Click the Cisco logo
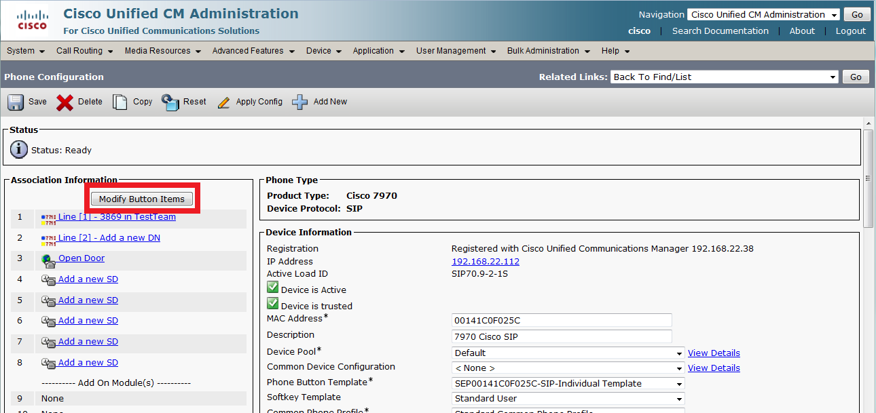Viewport: 876px width, 413px height. (32, 20)
